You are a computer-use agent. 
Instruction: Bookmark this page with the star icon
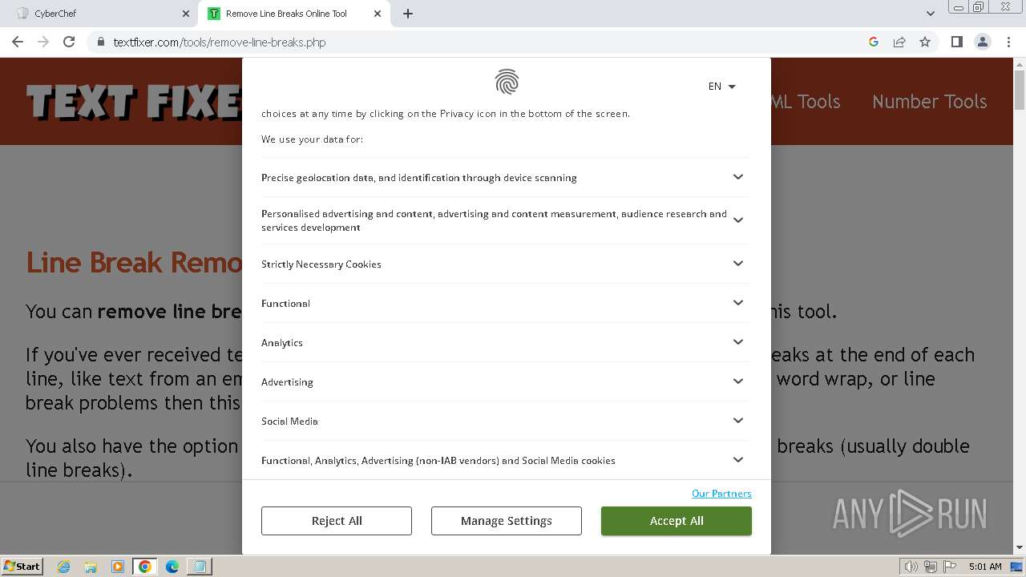(925, 42)
